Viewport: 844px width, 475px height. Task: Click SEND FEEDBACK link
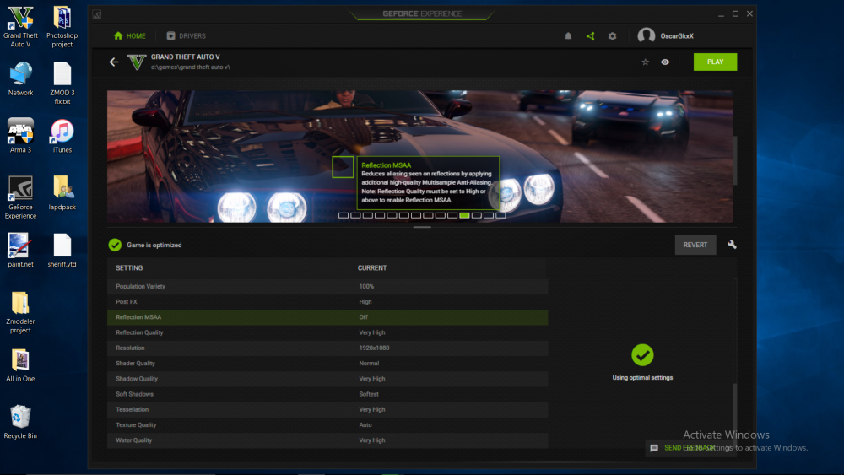690,447
